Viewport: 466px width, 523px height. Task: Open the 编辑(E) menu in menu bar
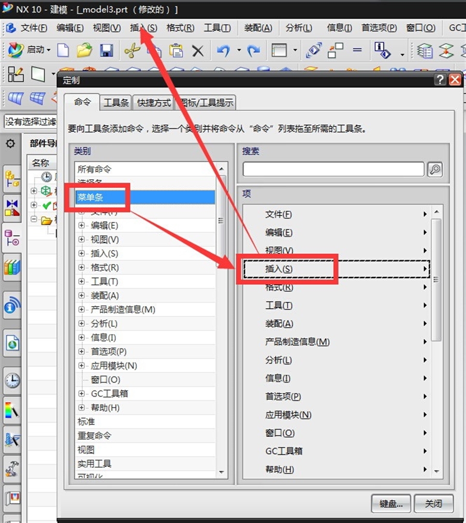click(x=70, y=28)
